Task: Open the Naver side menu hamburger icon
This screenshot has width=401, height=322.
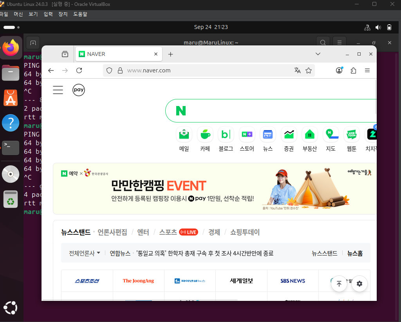Action: (x=58, y=90)
